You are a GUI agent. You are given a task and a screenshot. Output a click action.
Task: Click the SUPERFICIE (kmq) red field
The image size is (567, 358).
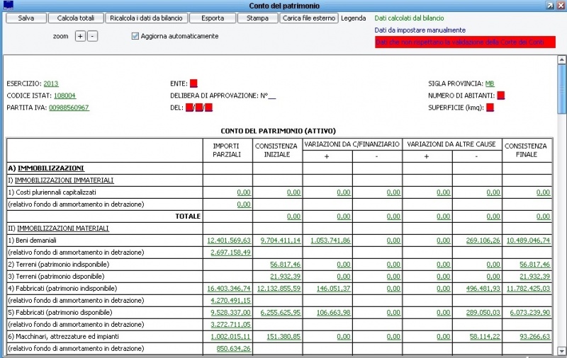tap(490, 108)
